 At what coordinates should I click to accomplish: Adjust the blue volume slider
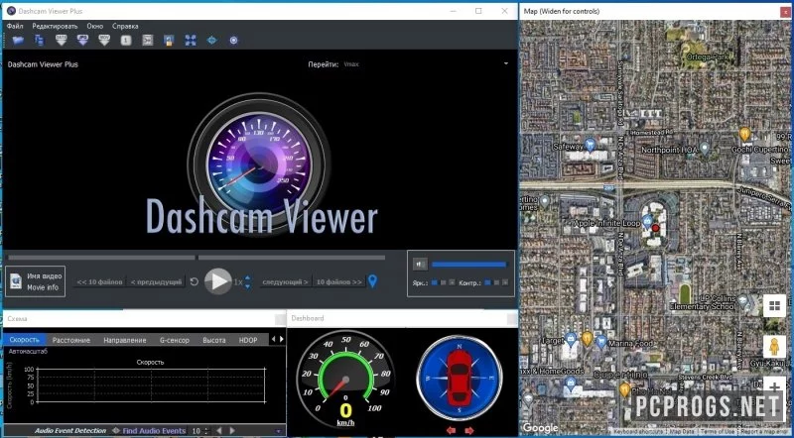pos(468,264)
